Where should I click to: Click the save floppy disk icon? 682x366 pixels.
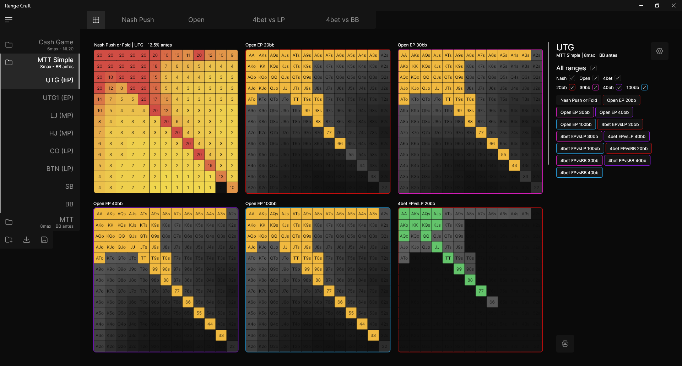pos(44,240)
